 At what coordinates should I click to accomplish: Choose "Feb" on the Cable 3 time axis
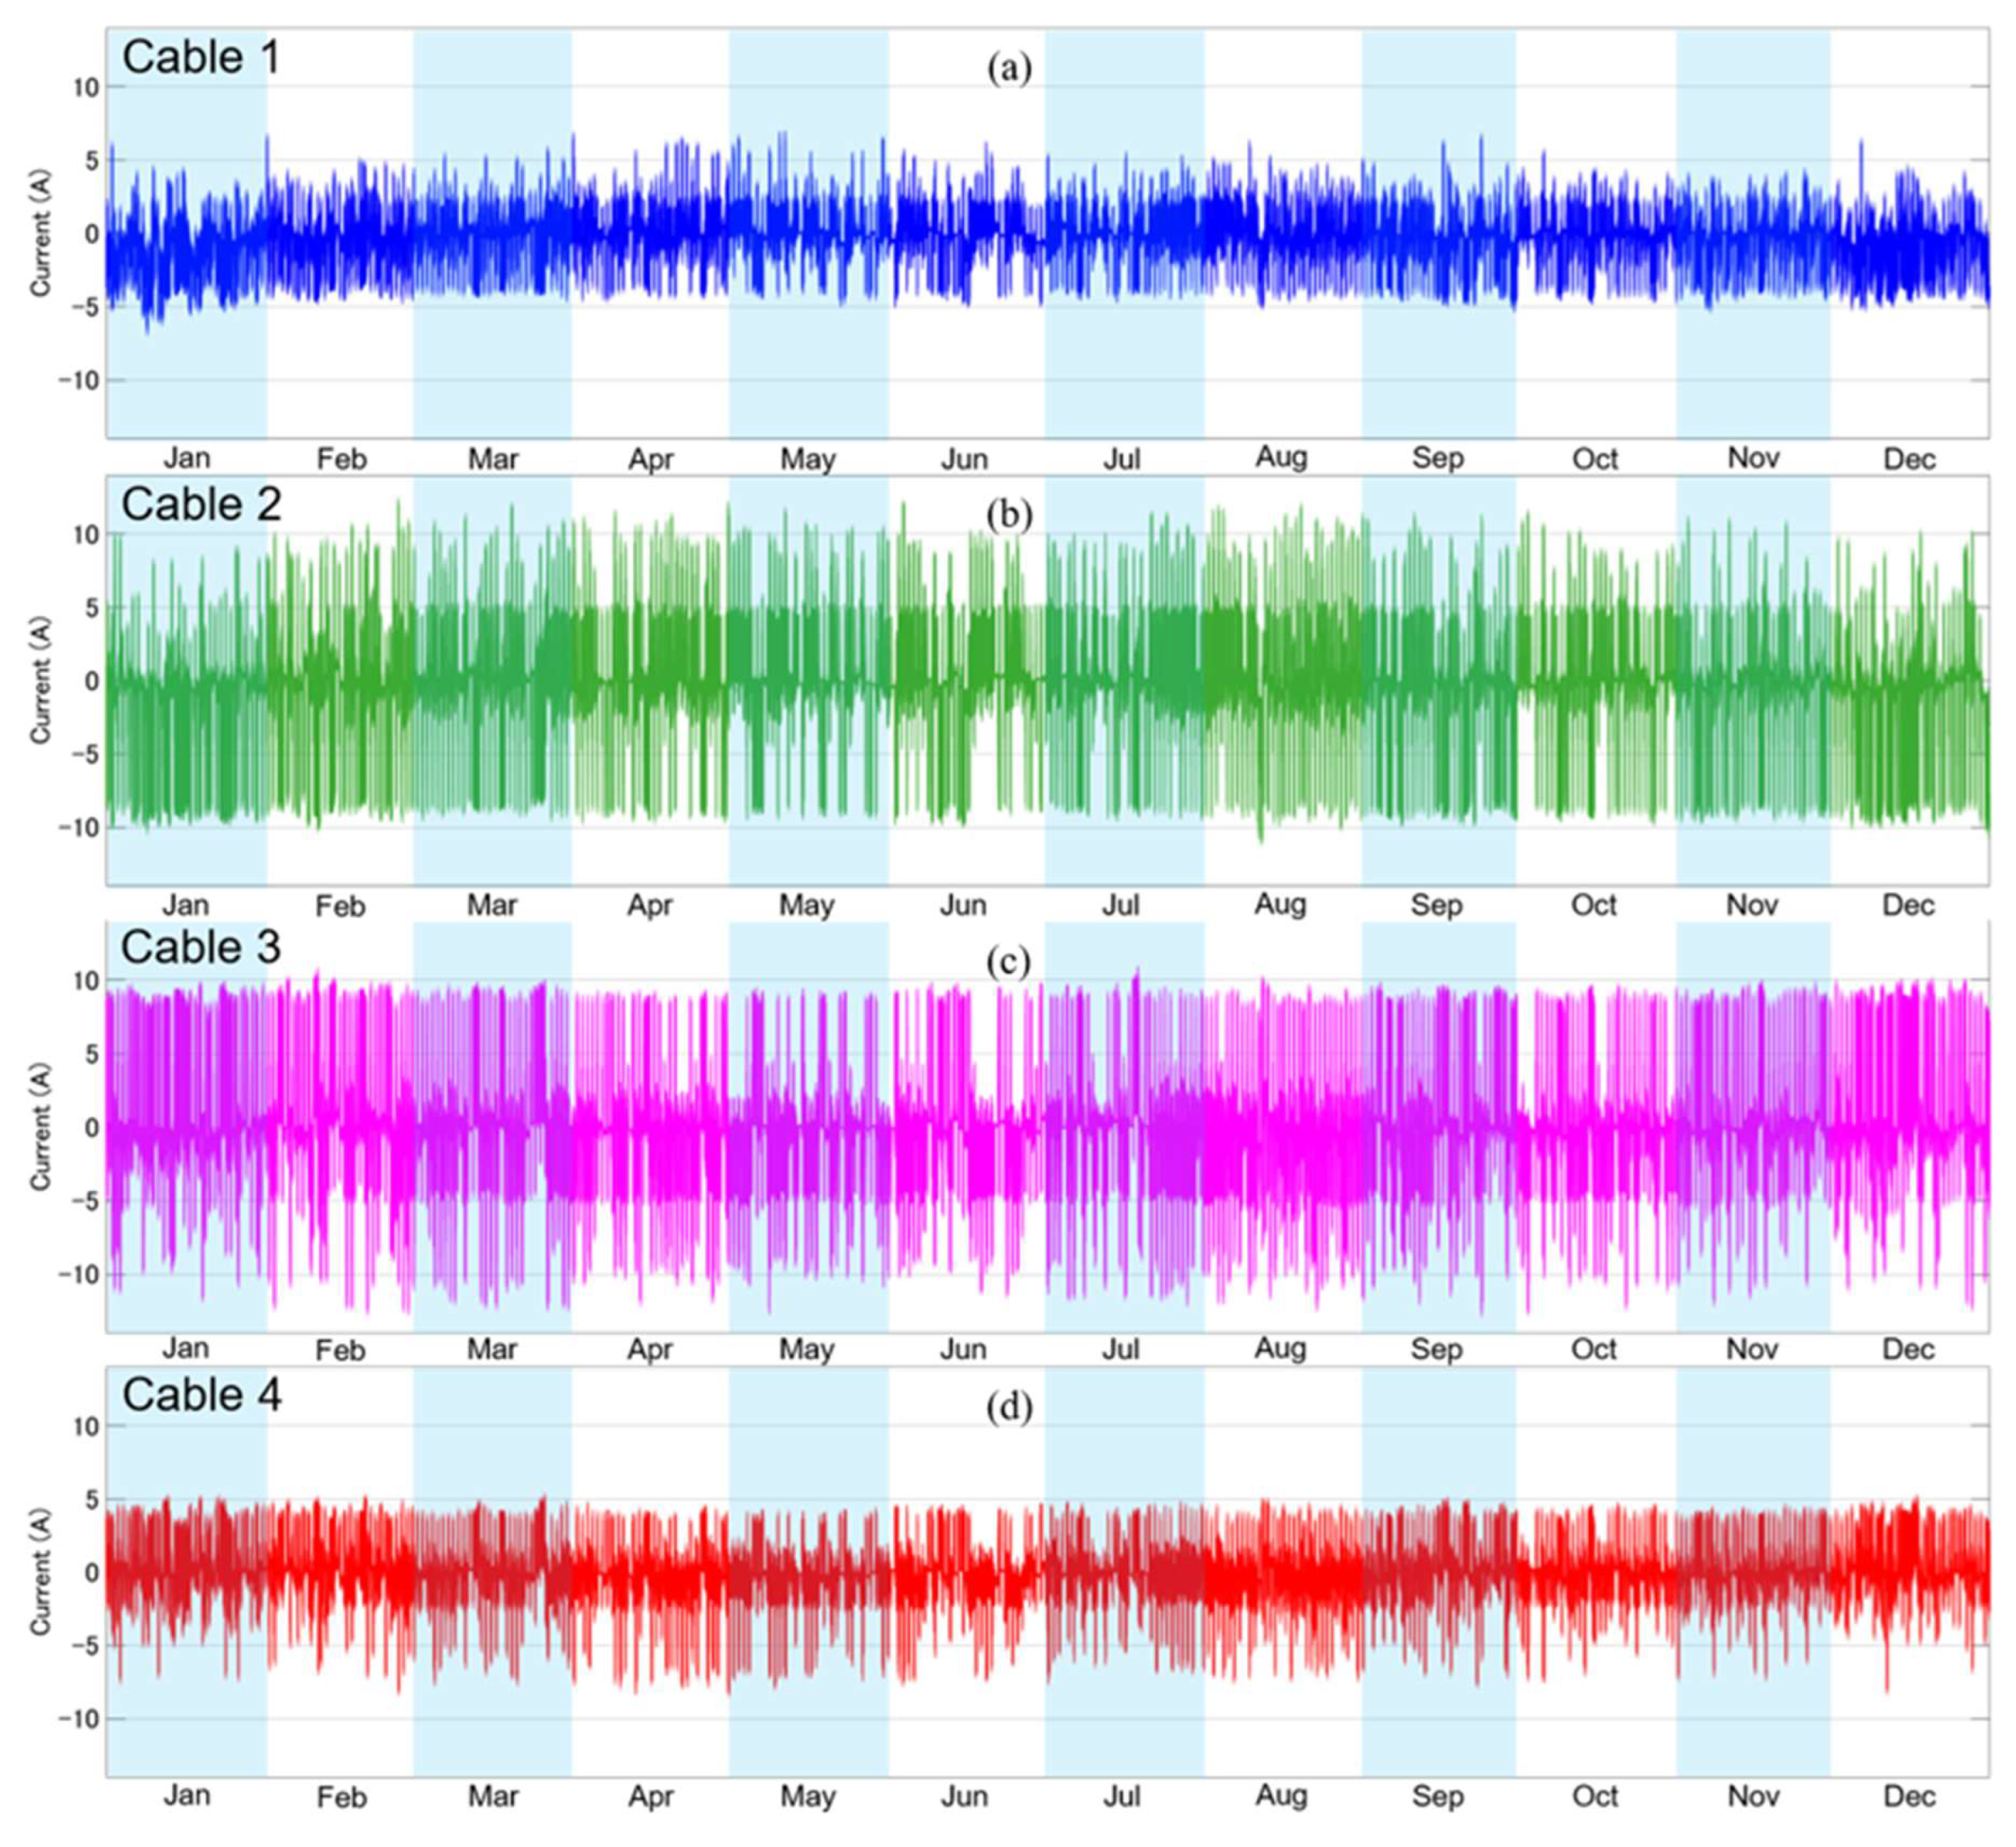coord(341,1351)
